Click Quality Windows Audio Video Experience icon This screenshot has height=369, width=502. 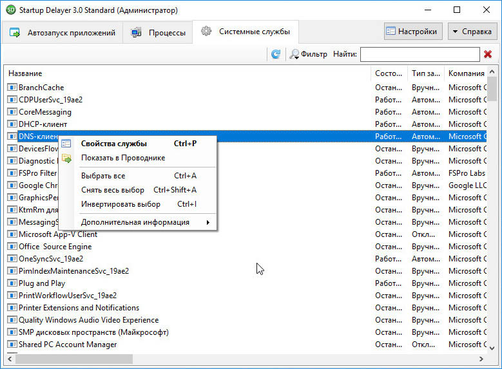click(12, 320)
